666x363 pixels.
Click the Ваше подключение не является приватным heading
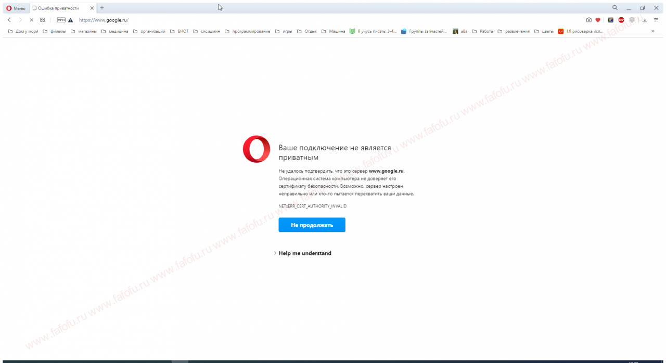[x=335, y=152]
